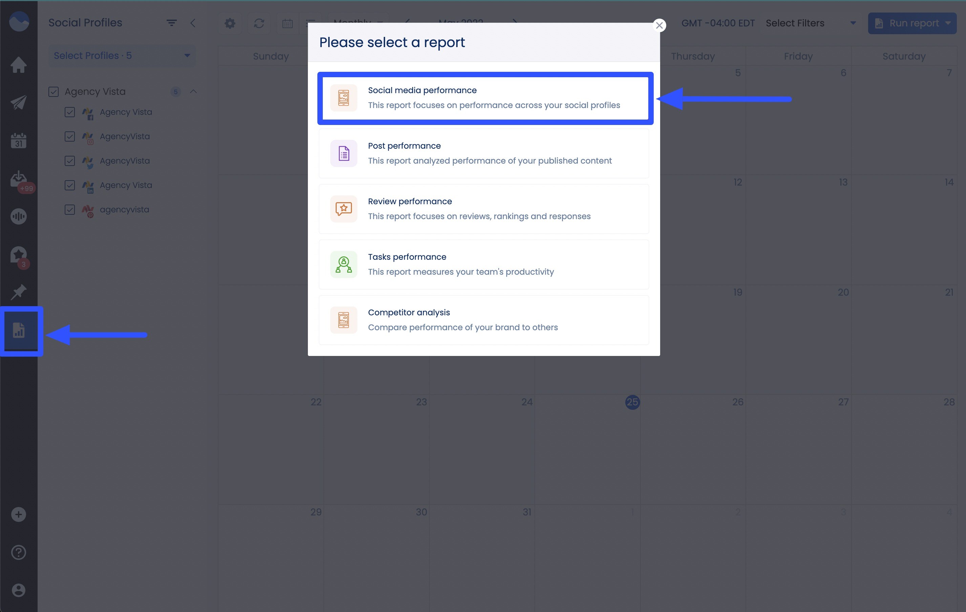The height and width of the screenshot is (612, 966).
Task: Close the report selection dialog
Action: pyautogui.click(x=659, y=26)
